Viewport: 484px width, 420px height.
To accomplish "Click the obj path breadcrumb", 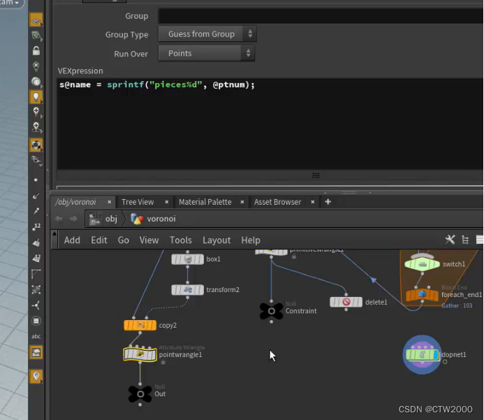I will [103, 219].
